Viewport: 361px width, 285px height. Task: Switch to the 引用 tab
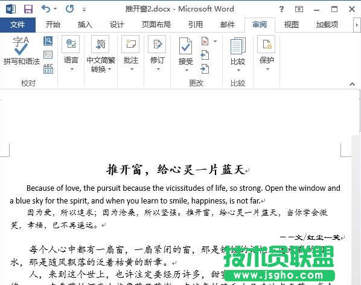[196, 24]
